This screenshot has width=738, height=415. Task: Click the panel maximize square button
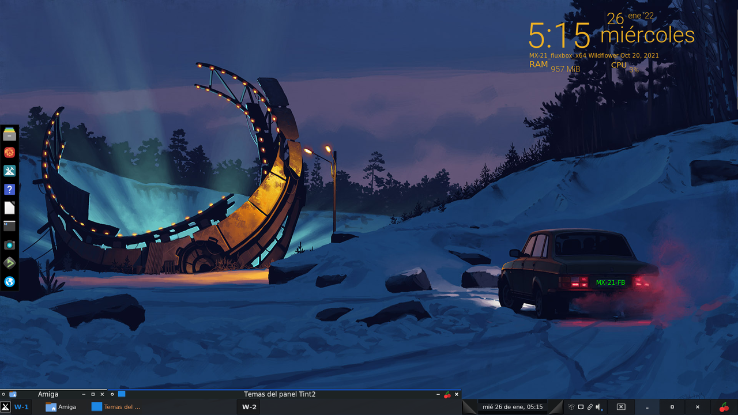(672, 407)
